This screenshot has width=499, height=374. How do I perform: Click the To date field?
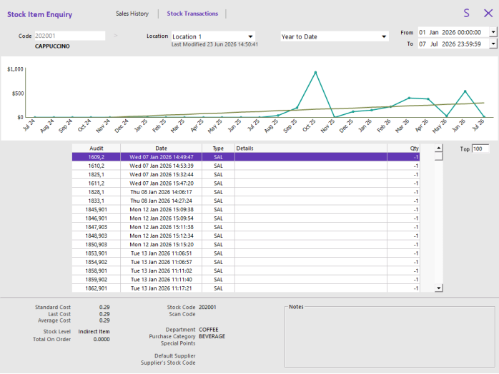pos(453,44)
